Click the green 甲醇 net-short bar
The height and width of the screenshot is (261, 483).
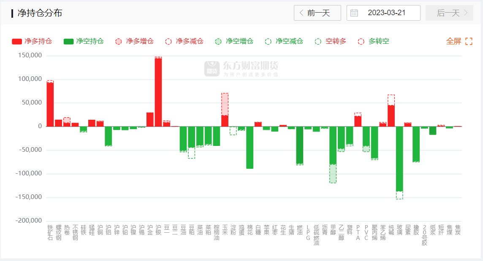point(333,145)
